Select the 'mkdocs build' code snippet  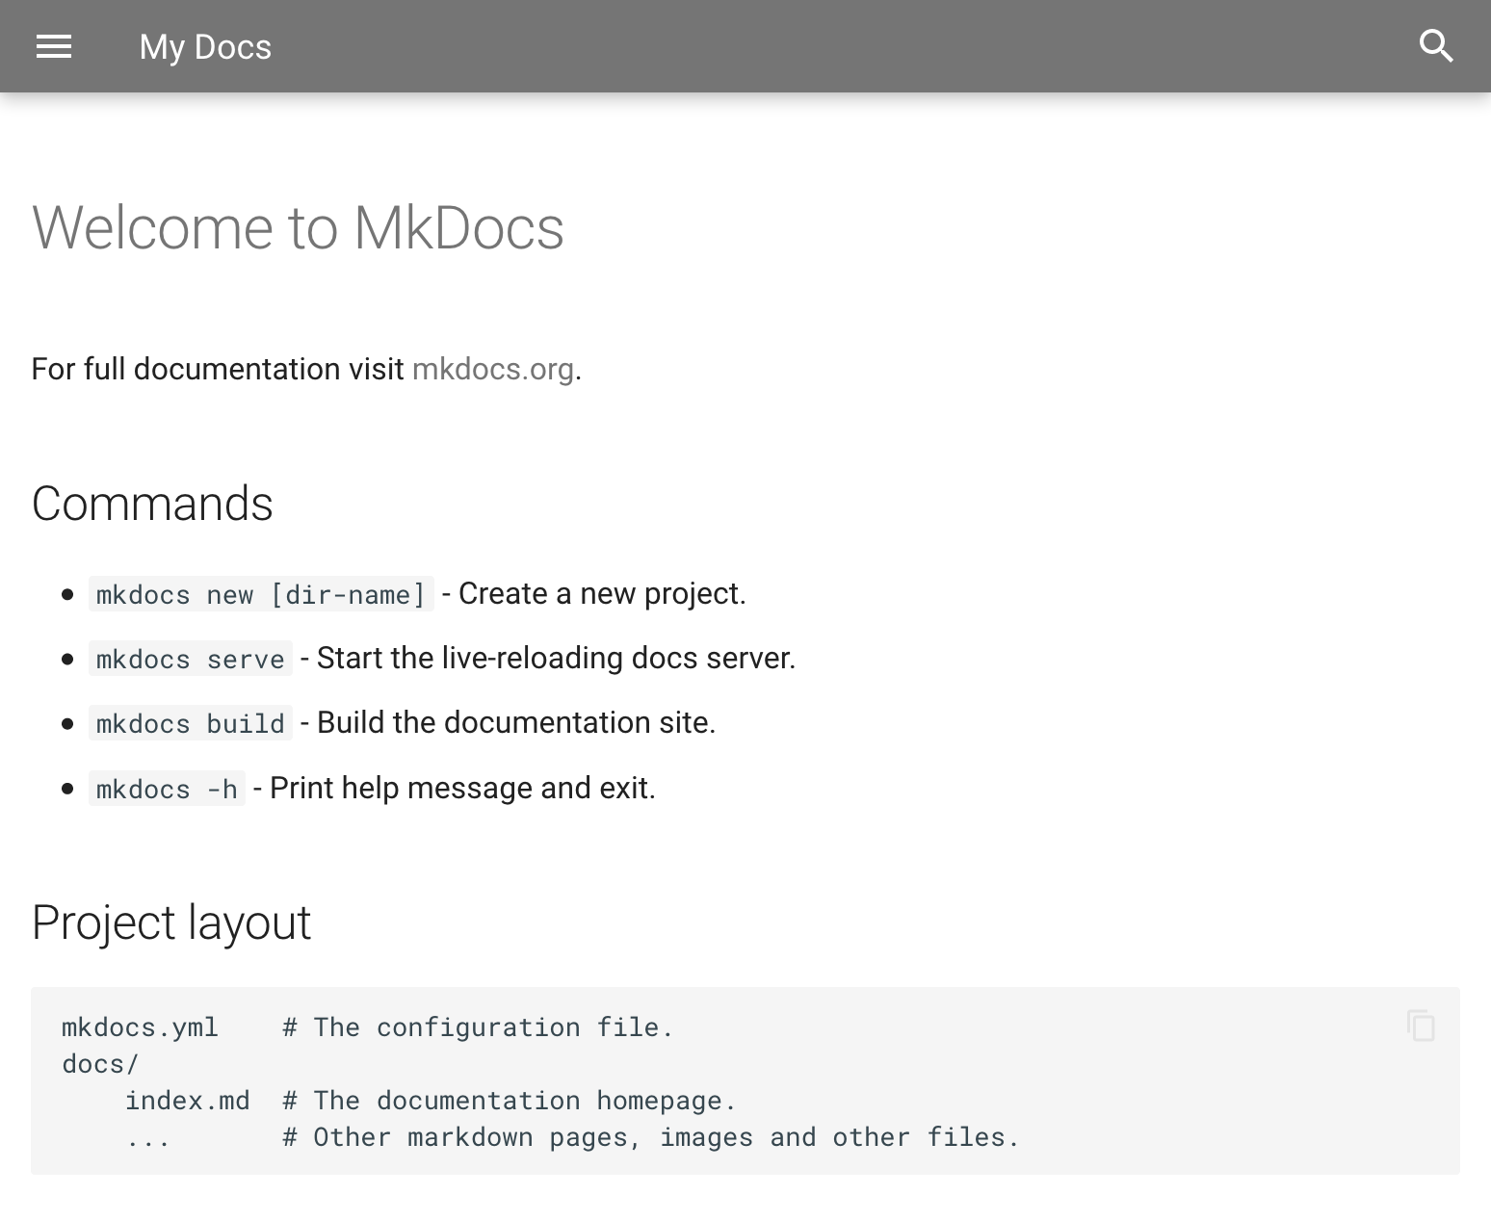[x=191, y=723]
